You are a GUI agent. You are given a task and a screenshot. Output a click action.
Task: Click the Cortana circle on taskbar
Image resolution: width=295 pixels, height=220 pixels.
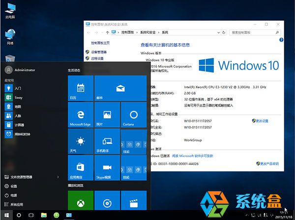pyautogui.click(x=19, y=215)
